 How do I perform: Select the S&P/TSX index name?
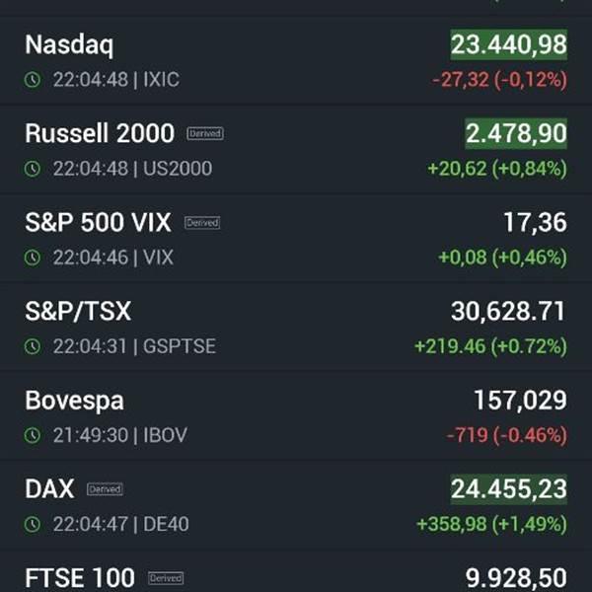(x=78, y=312)
